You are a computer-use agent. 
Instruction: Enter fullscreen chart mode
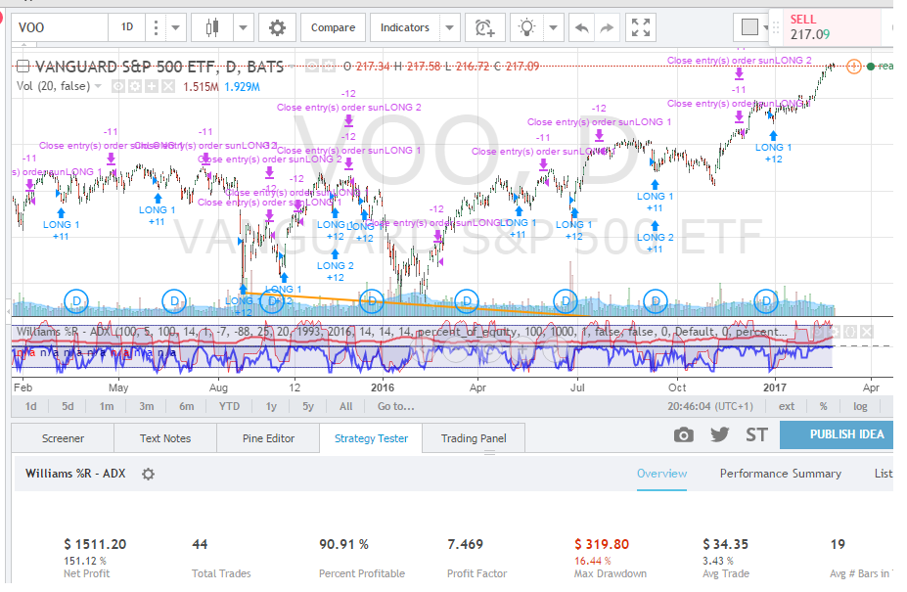point(641,27)
